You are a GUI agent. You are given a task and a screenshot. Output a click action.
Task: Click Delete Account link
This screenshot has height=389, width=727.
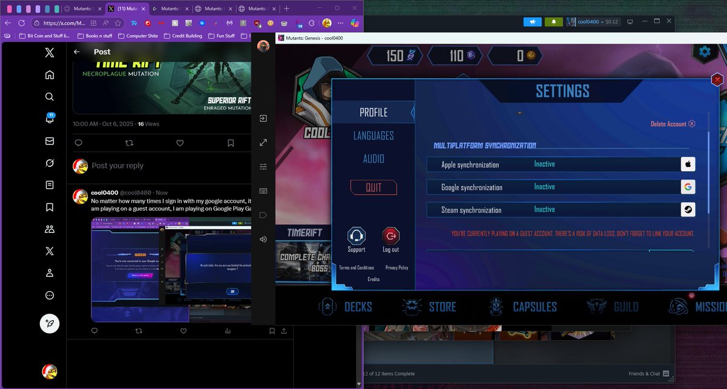coord(672,124)
